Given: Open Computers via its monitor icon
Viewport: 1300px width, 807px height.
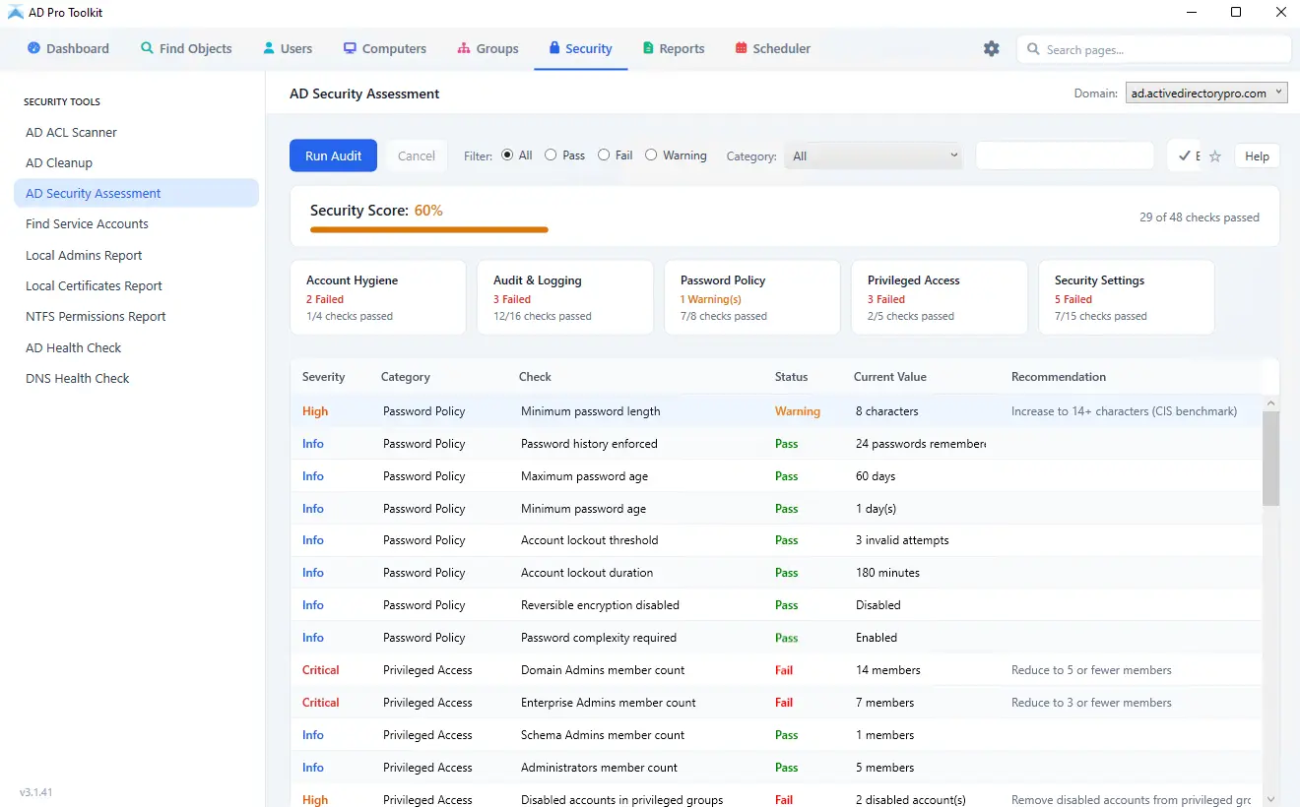Looking at the screenshot, I should click(x=350, y=48).
